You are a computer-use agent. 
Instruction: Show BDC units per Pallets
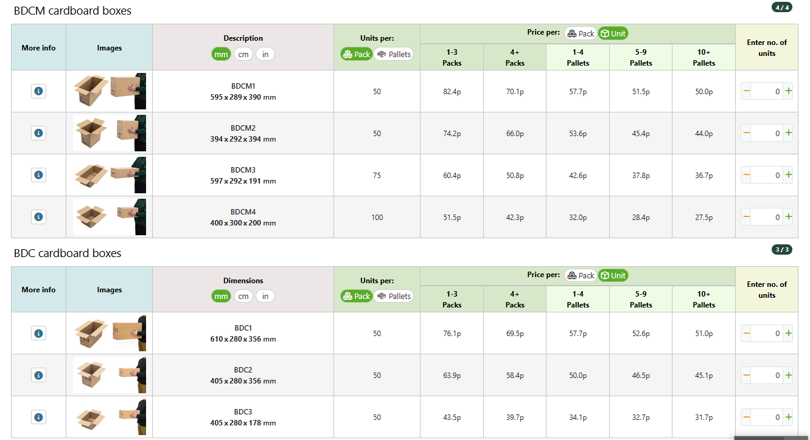pyautogui.click(x=394, y=296)
